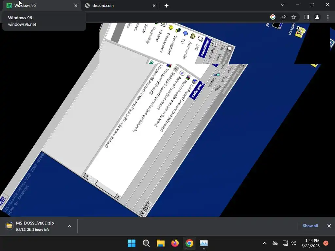Open the Settings desktop icon
Image resolution: width=335 pixels, height=251 pixels.
[x=300, y=32]
